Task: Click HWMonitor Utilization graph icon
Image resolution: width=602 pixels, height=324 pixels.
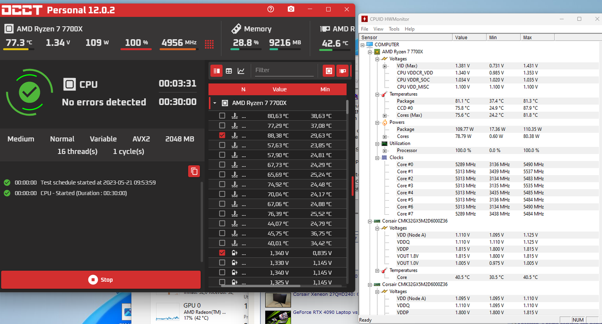Action: (384, 144)
